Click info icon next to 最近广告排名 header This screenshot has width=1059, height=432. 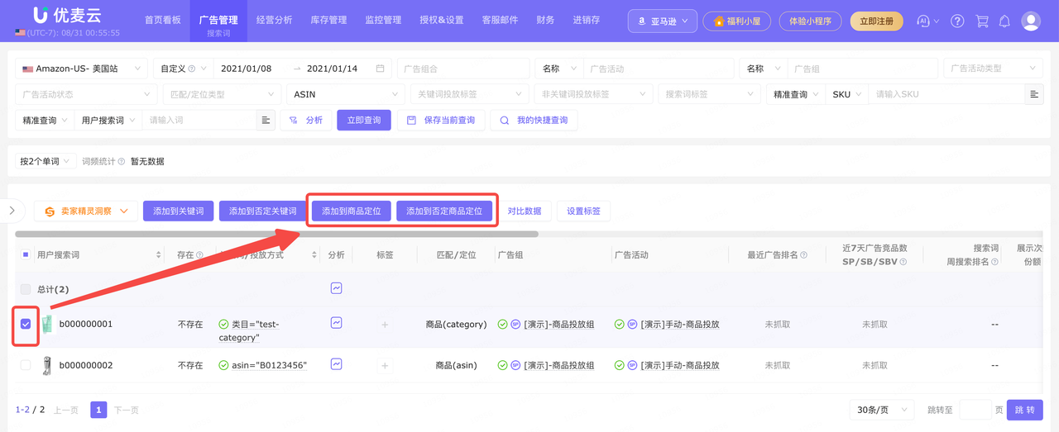point(803,255)
